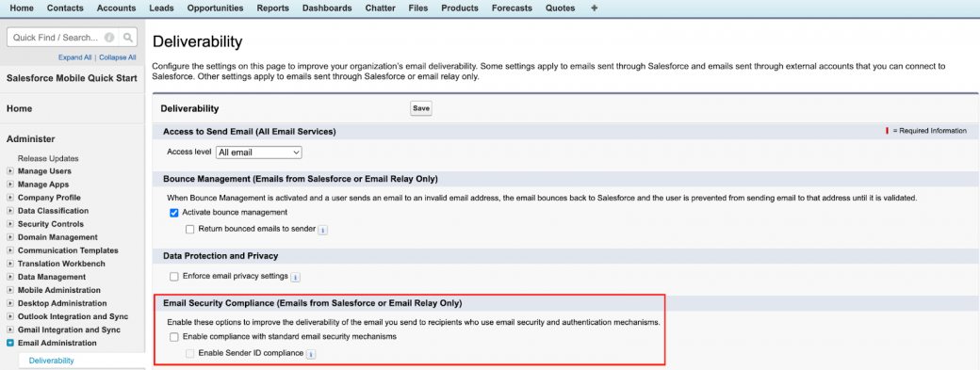Click the Manage Users label
The width and height of the screenshot is (980, 370).
pyautogui.click(x=44, y=171)
